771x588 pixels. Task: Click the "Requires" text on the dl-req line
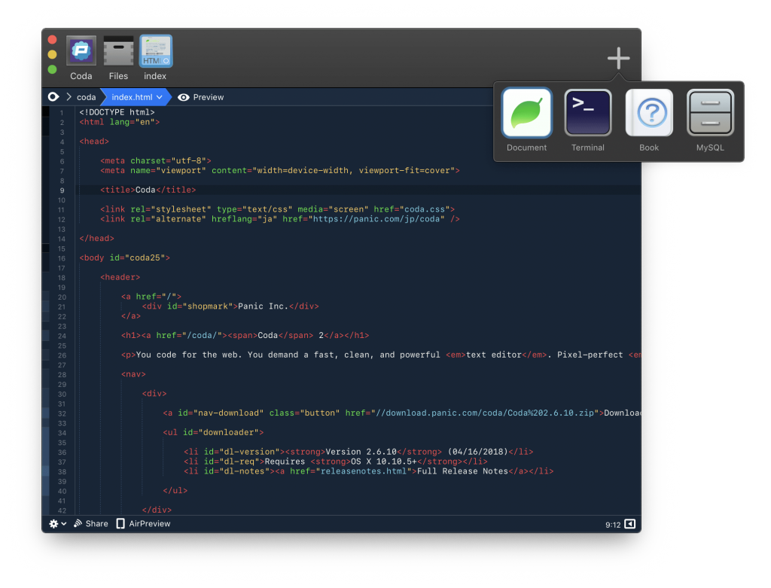(285, 462)
